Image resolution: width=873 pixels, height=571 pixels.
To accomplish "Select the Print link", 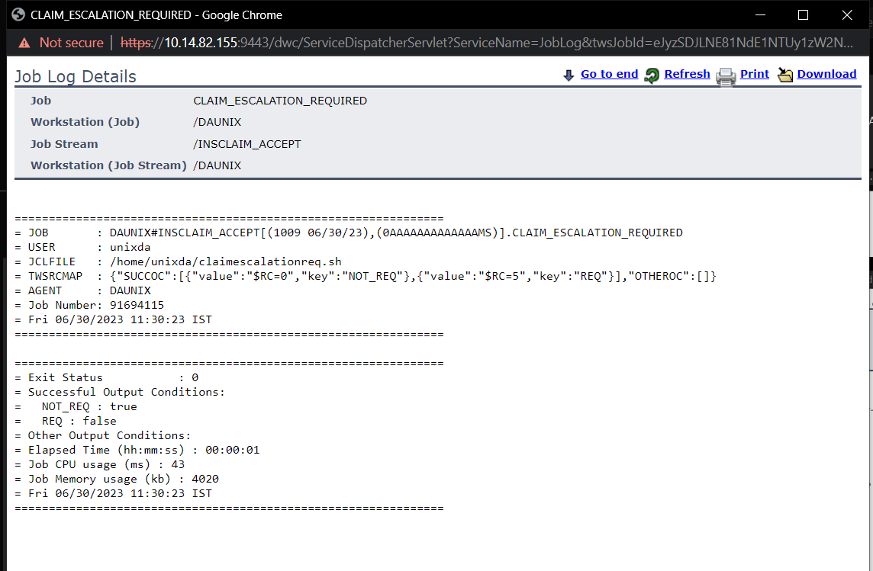I will (x=754, y=74).
